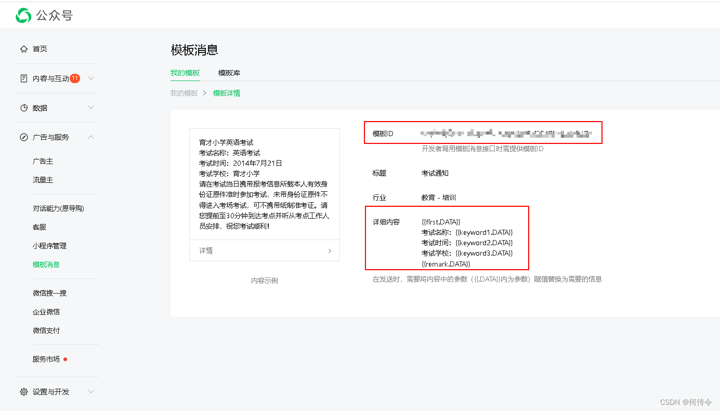Go to 首页 in the sidebar
Image resolution: width=720 pixels, height=411 pixels.
pos(40,49)
